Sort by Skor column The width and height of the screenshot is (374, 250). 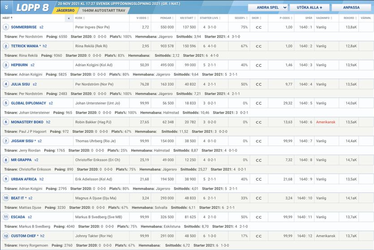tap(256, 18)
